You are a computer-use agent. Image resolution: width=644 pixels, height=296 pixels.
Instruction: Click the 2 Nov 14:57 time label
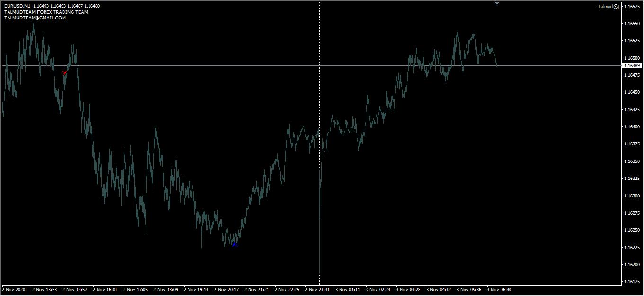(75, 289)
